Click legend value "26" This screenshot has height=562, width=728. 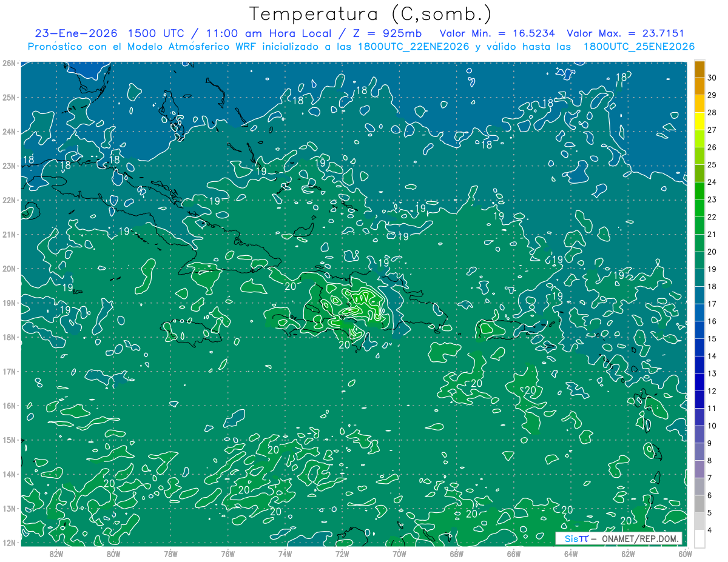pyautogui.click(x=712, y=147)
